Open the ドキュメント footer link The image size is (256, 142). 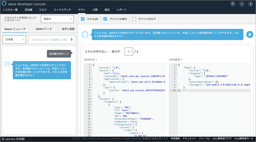[x=189, y=138]
